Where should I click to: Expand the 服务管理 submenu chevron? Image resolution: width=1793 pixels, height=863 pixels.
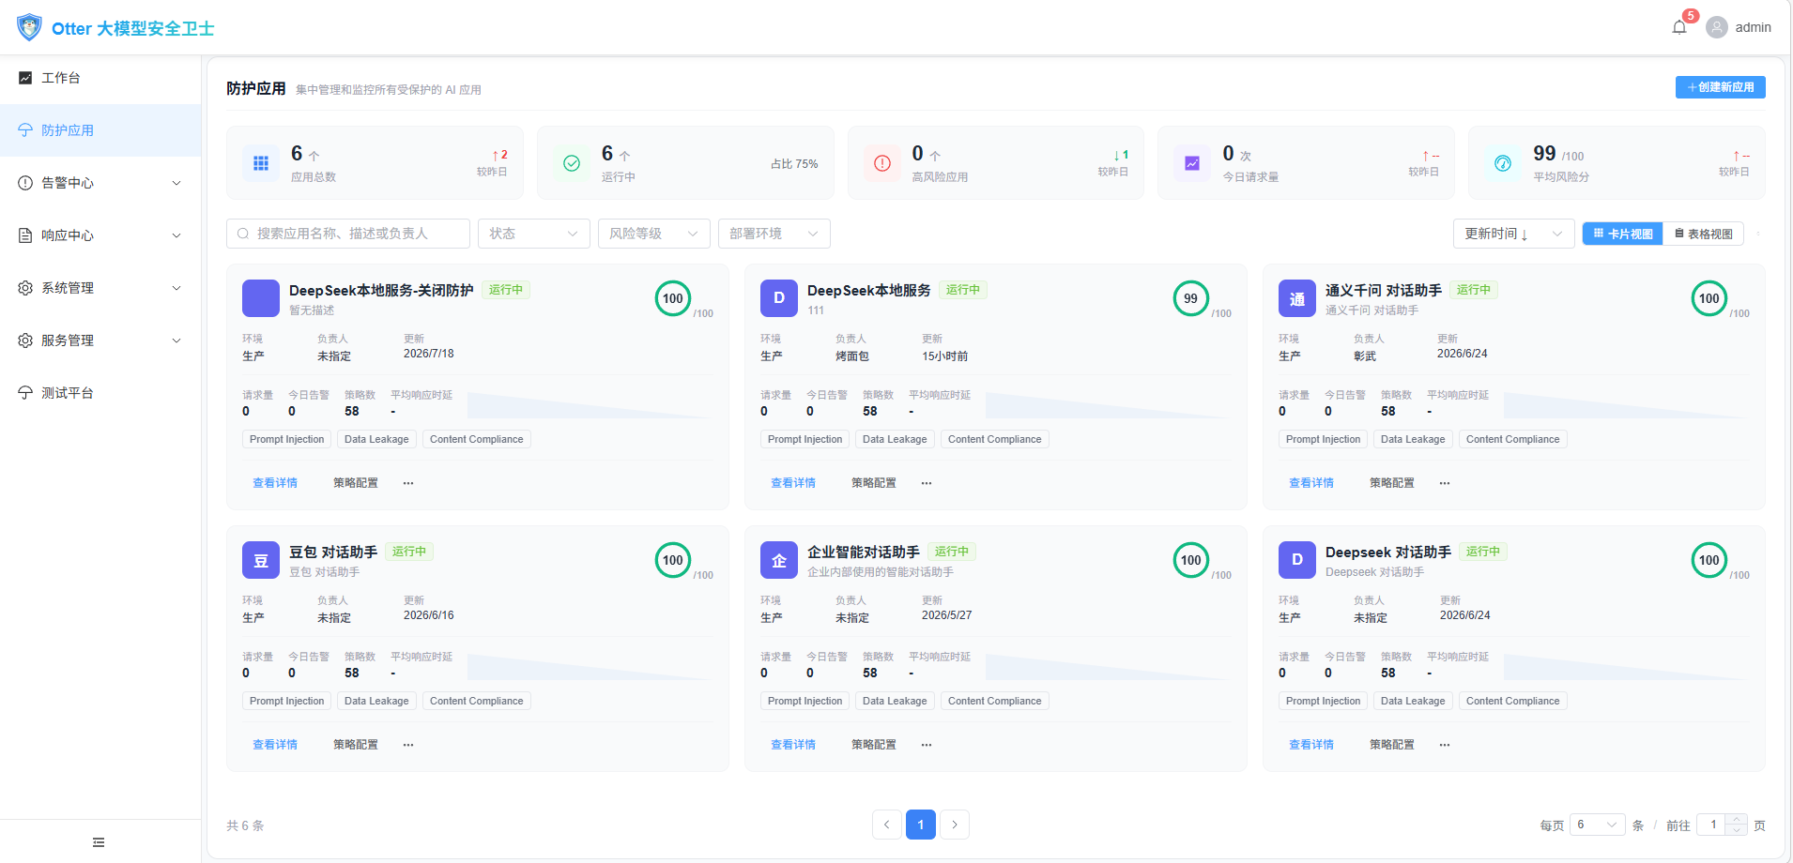(x=176, y=341)
